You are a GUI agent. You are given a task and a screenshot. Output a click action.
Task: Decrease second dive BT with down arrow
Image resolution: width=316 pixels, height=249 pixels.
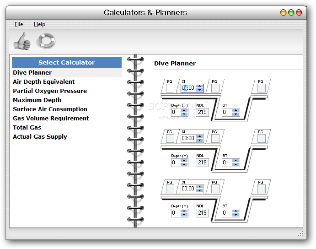pos(236,164)
